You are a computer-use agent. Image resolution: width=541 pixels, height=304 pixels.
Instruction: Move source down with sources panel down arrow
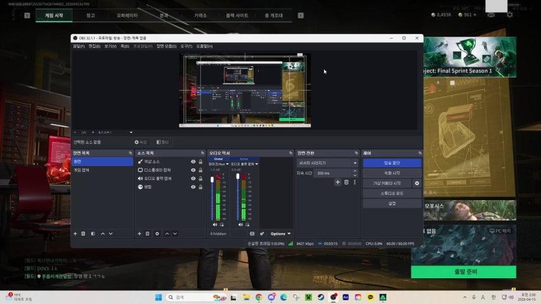click(175, 234)
